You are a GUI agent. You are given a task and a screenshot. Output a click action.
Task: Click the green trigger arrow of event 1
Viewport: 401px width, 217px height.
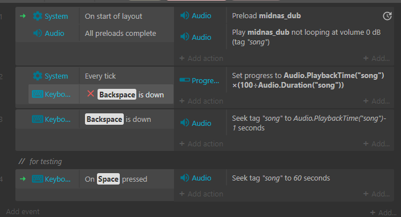point(23,16)
